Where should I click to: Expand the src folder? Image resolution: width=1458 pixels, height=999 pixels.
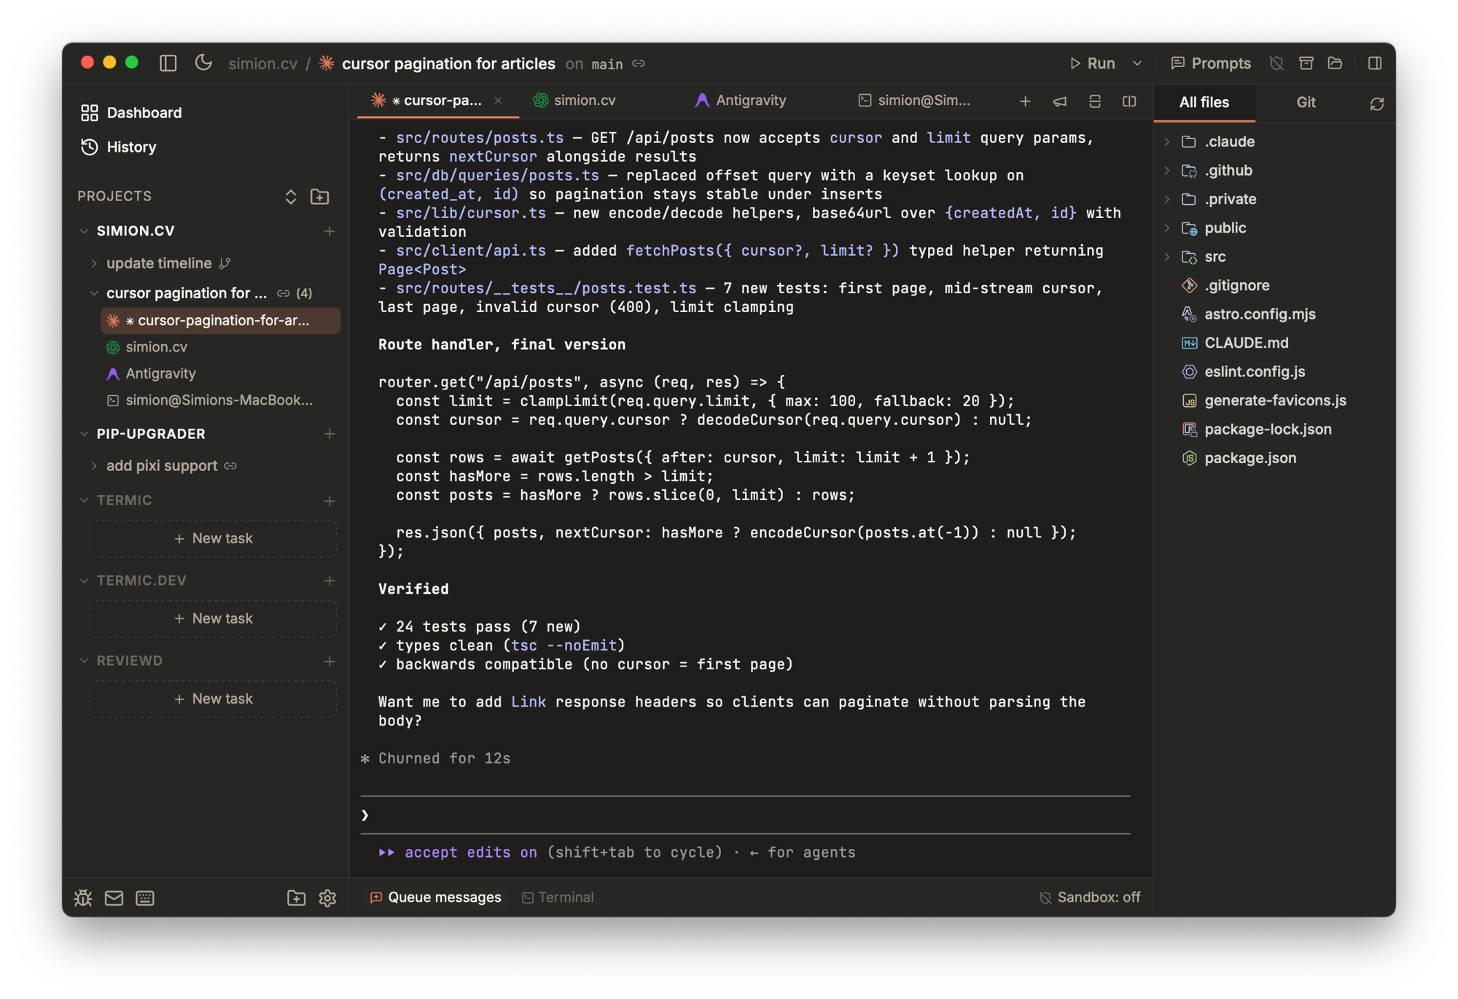1167,256
